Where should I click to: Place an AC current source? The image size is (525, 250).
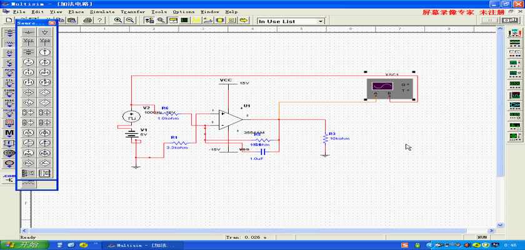coord(44,62)
